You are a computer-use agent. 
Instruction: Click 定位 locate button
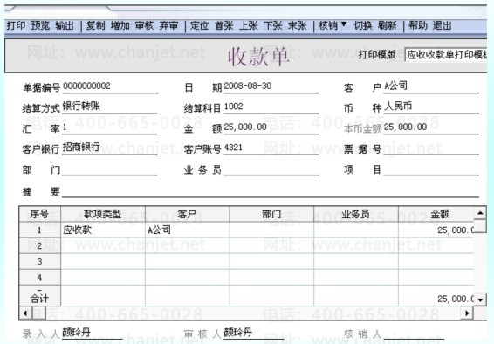pyautogui.click(x=199, y=25)
